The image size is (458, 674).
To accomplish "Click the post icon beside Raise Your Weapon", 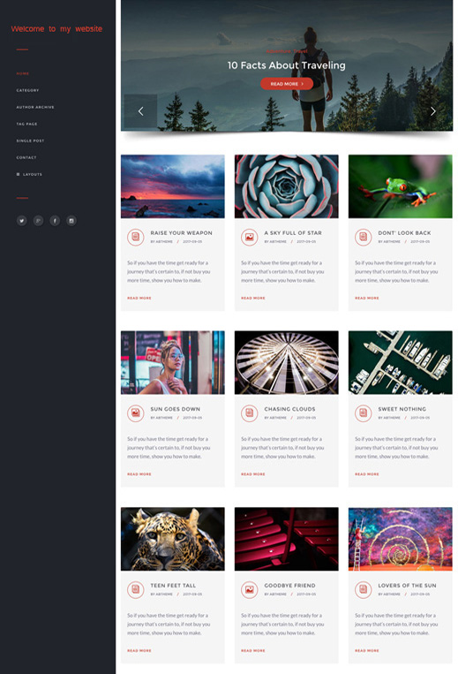I will (x=136, y=237).
